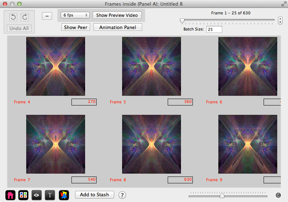Select the Frame 9 thumbnail
Screen dimensions: 288x202
[x=248, y=144]
